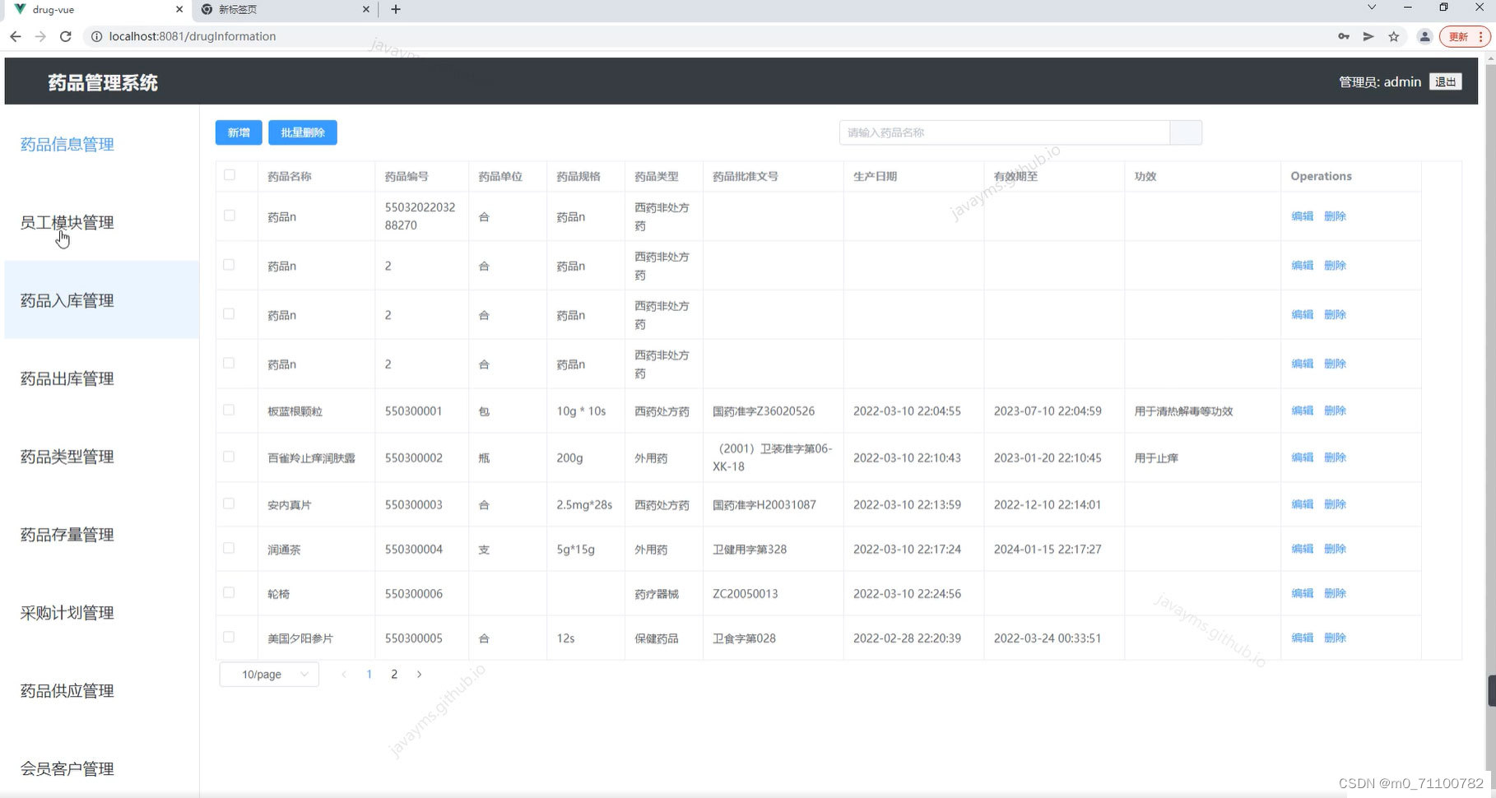The width and height of the screenshot is (1496, 798).
Task: Click the browser refresh icon
Action: 66,36
